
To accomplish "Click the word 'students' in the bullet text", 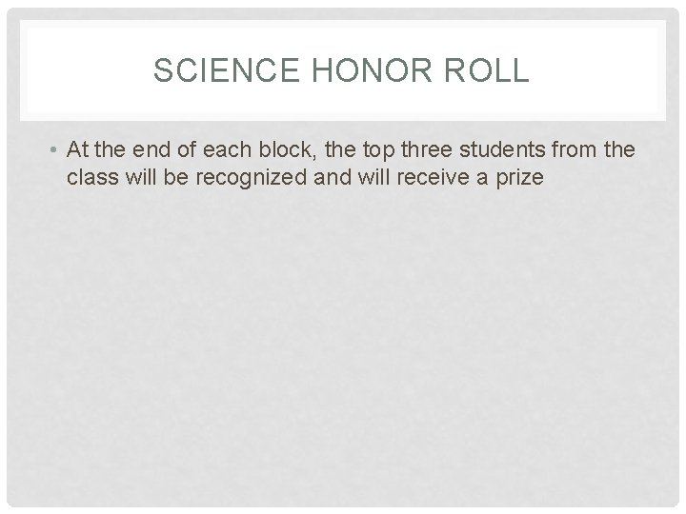I will 502,149.
